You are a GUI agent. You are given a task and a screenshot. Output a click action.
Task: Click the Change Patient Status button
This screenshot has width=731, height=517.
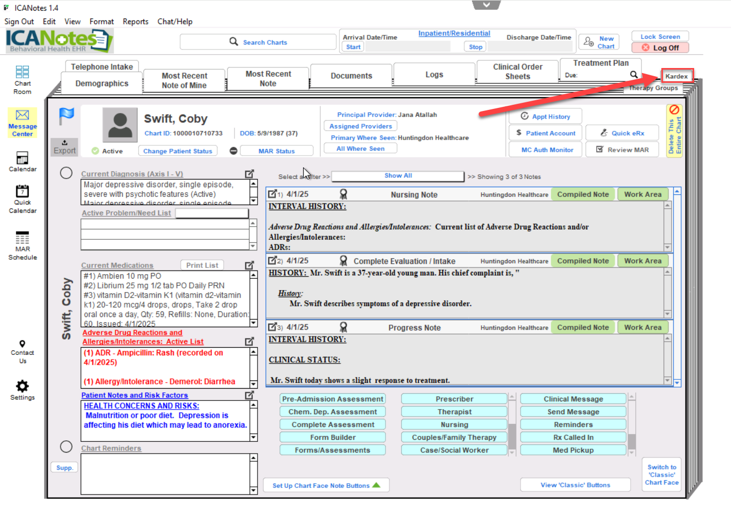(x=178, y=151)
